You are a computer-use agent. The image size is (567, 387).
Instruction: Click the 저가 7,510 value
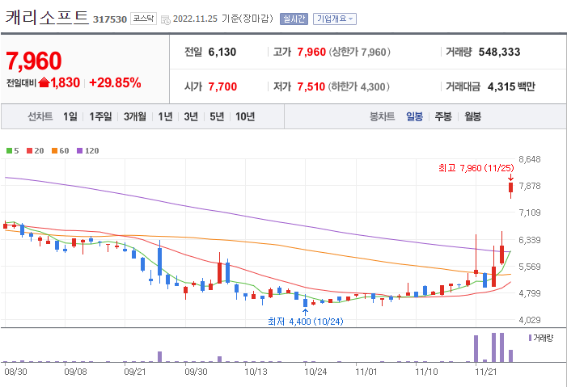311,86
